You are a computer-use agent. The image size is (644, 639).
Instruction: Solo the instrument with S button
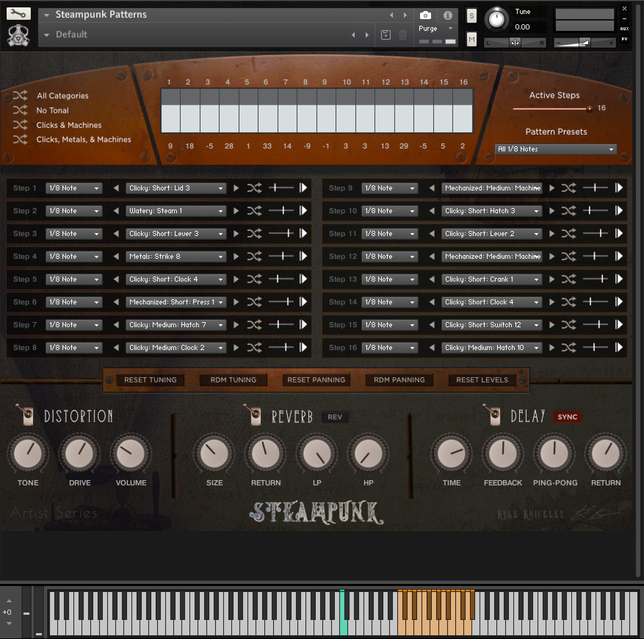point(472,16)
